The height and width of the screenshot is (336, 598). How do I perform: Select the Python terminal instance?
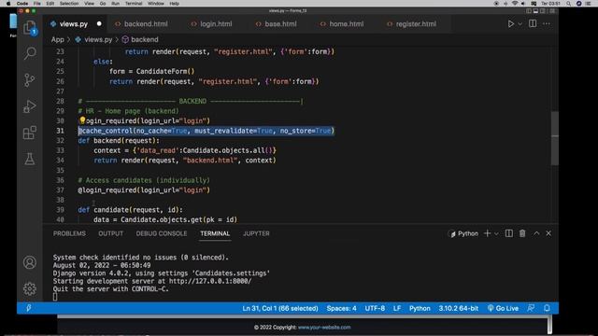[463, 234]
